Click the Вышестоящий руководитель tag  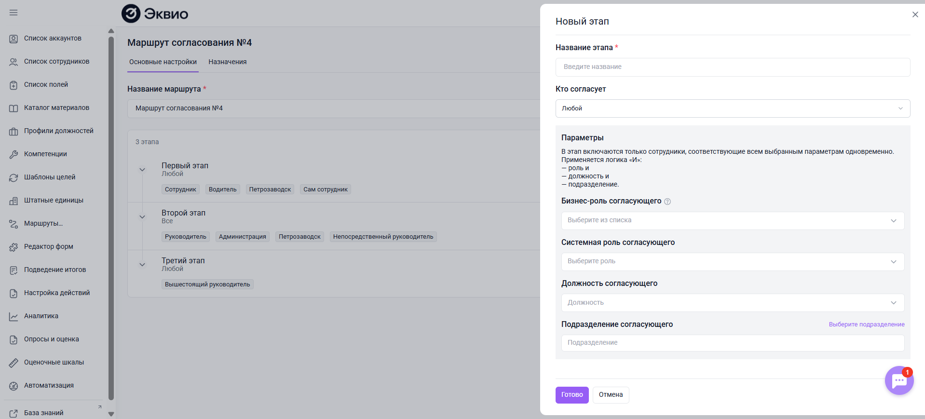(207, 284)
